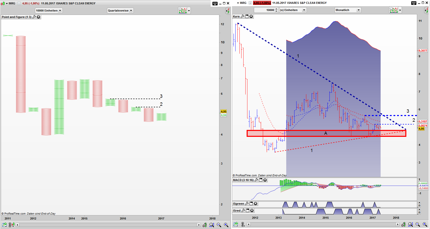Open the INRG ticker menu on right window

238,3
